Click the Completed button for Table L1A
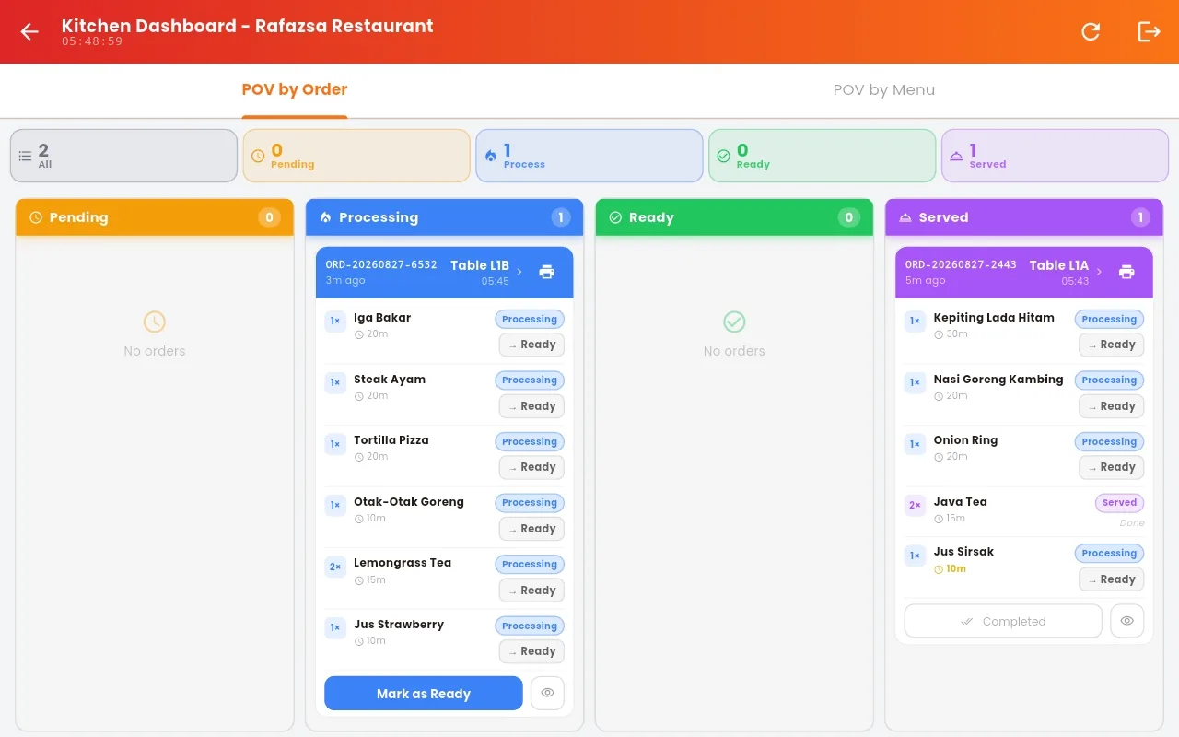The width and height of the screenshot is (1179, 737). tap(1003, 621)
